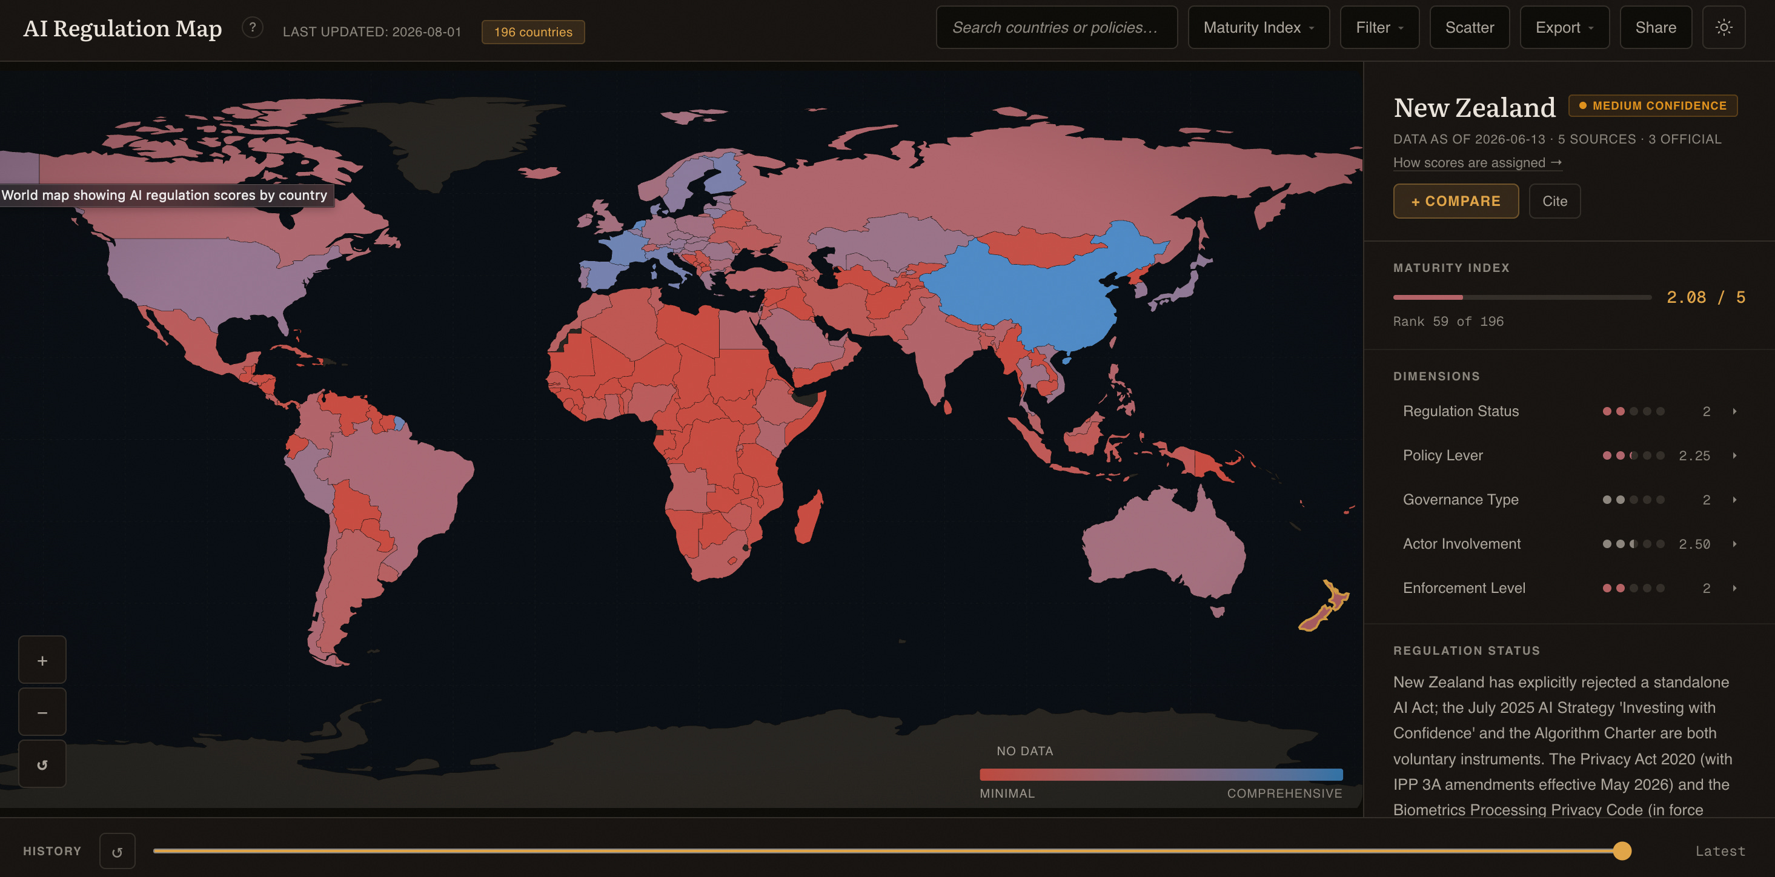
Task: Open the help question mark icon
Action: pyautogui.click(x=252, y=27)
